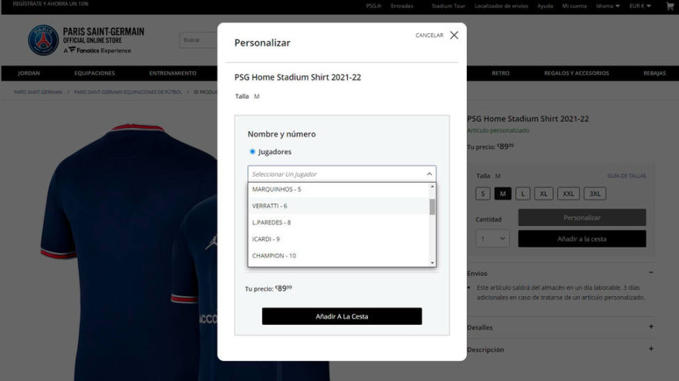The image size is (679, 381).
Task: Select VERRATTI - 6 from the list
Action: pos(269,206)
